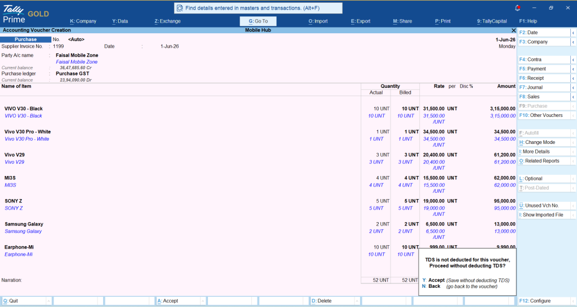Expand arrow beside F2: Date
577x307 pixels.
click(573, 33)
